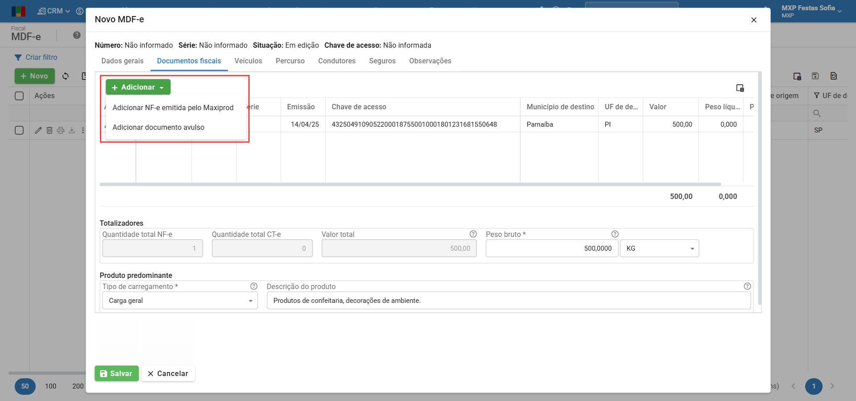Screen dimensions: 856x401
Task: Go to the Percurso tab
Action: (x=290, y=61)
